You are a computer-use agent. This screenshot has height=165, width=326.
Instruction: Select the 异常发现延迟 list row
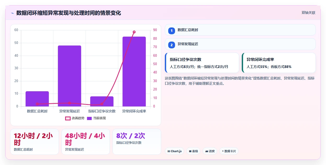click(x=240, y=44)
